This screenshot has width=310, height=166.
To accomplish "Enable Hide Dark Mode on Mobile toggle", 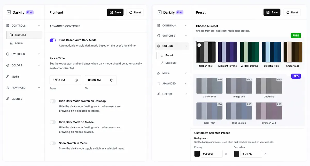I will (53, 122).
